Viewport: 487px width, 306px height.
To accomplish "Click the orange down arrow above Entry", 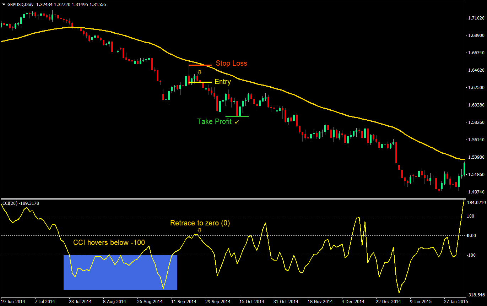I will coord(200,73).
